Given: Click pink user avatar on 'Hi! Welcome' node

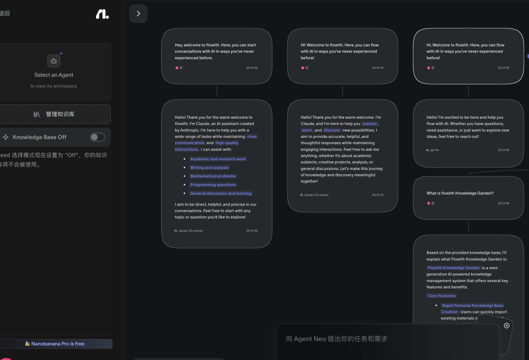Looking at the screenshot, I should coord(303,68).
